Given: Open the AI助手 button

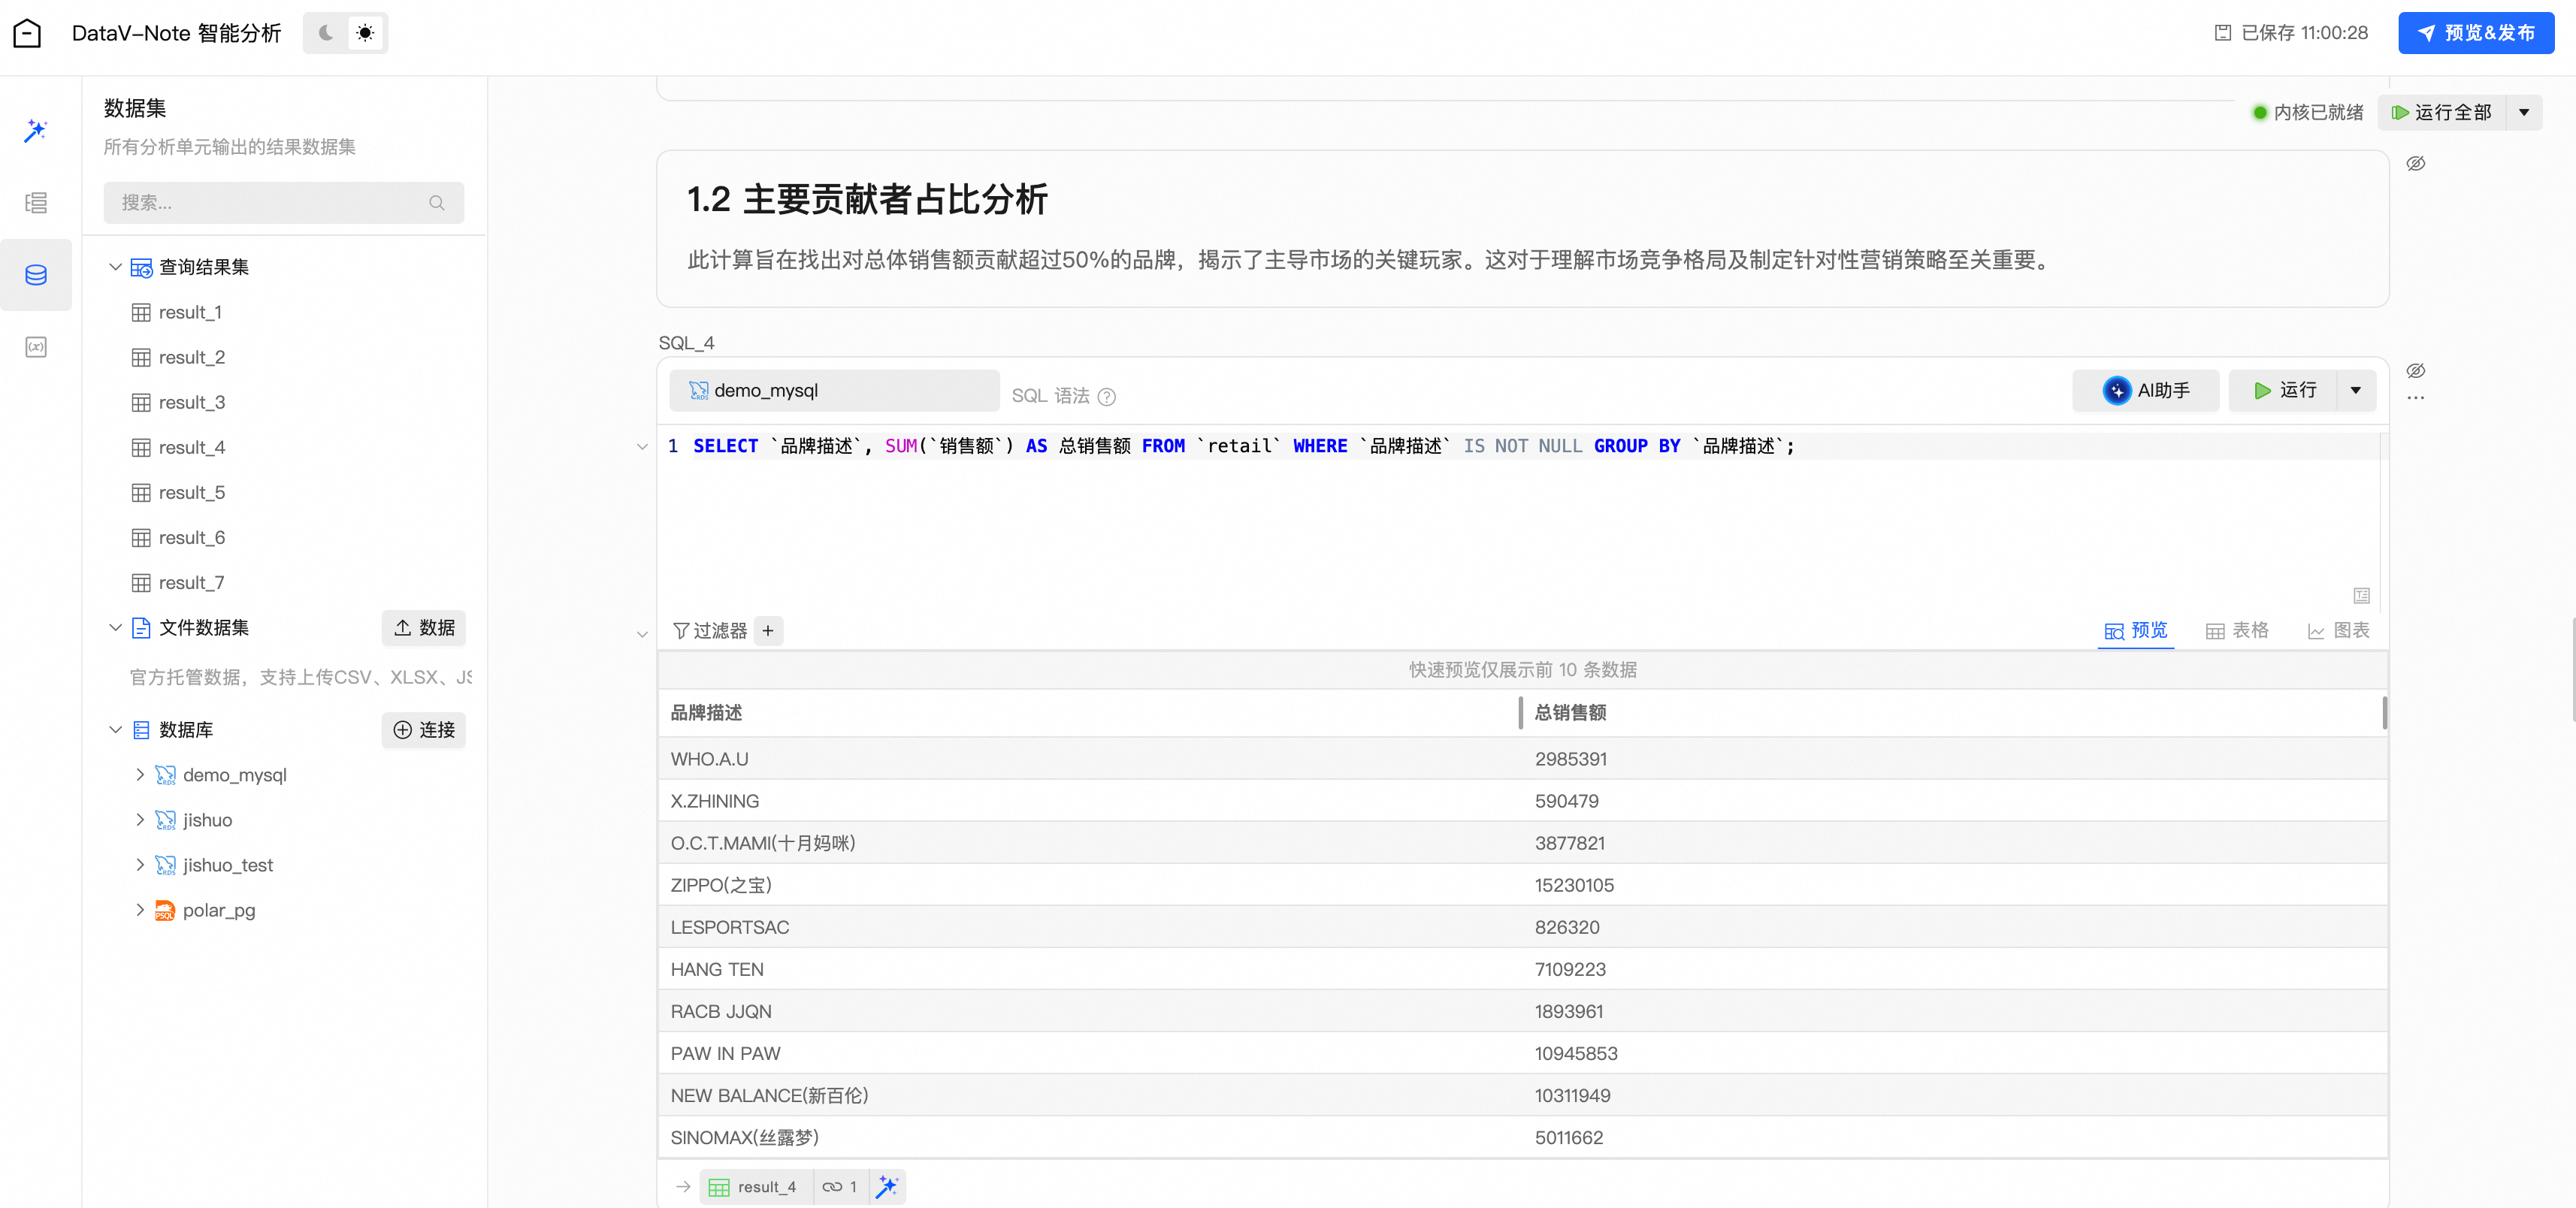Looking at the screenshot, I should point(2145,390).
